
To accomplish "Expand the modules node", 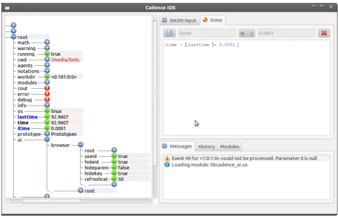I will point(47,82).
